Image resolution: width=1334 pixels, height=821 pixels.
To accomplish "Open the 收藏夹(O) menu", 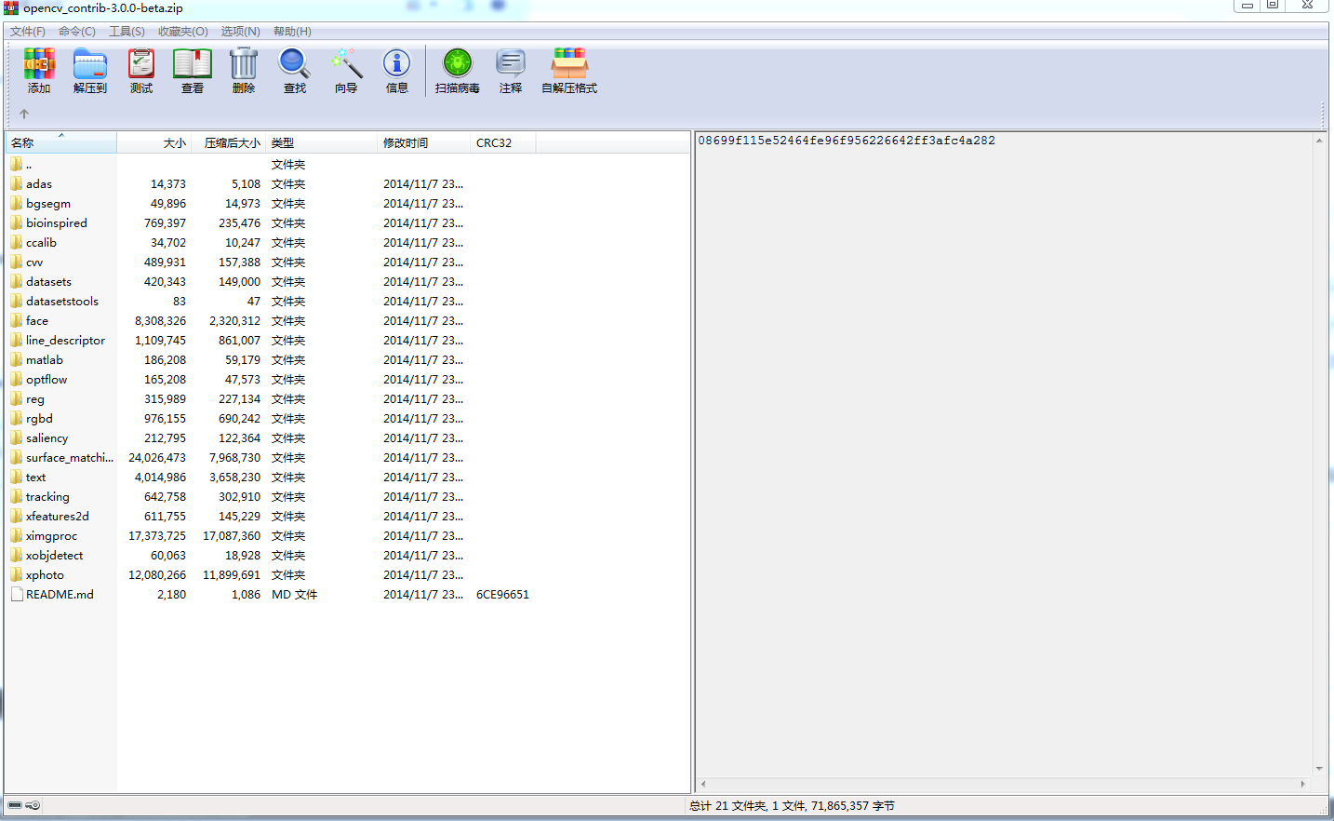I will (x=183, y=32).
